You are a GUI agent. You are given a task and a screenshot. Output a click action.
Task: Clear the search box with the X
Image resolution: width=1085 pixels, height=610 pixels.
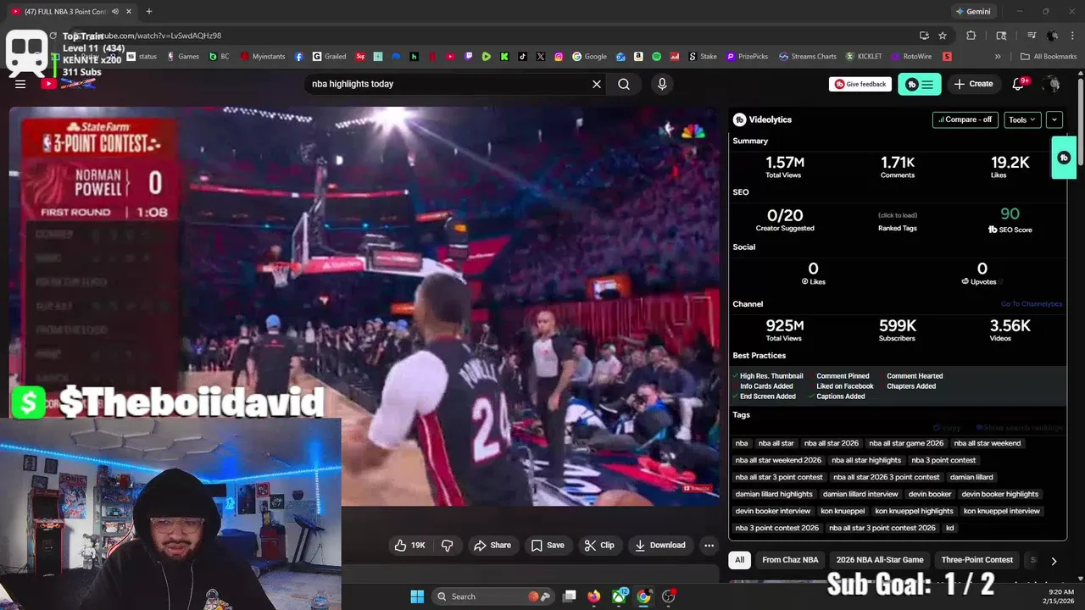coord(597,84)
